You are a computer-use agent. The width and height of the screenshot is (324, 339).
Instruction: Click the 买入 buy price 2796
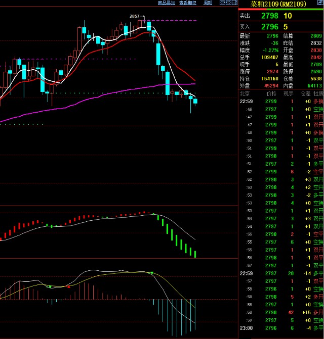269,26
